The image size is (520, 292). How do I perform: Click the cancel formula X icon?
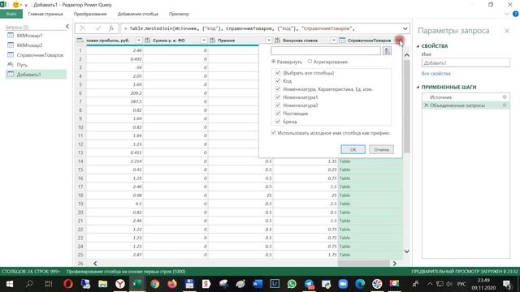coord(83,28)
